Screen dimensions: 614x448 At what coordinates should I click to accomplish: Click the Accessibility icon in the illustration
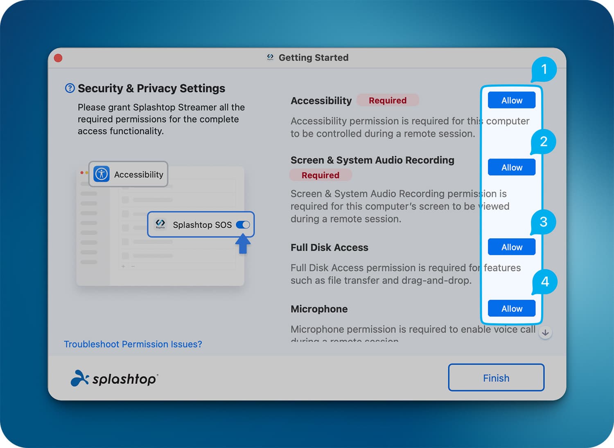pos(102,174)
